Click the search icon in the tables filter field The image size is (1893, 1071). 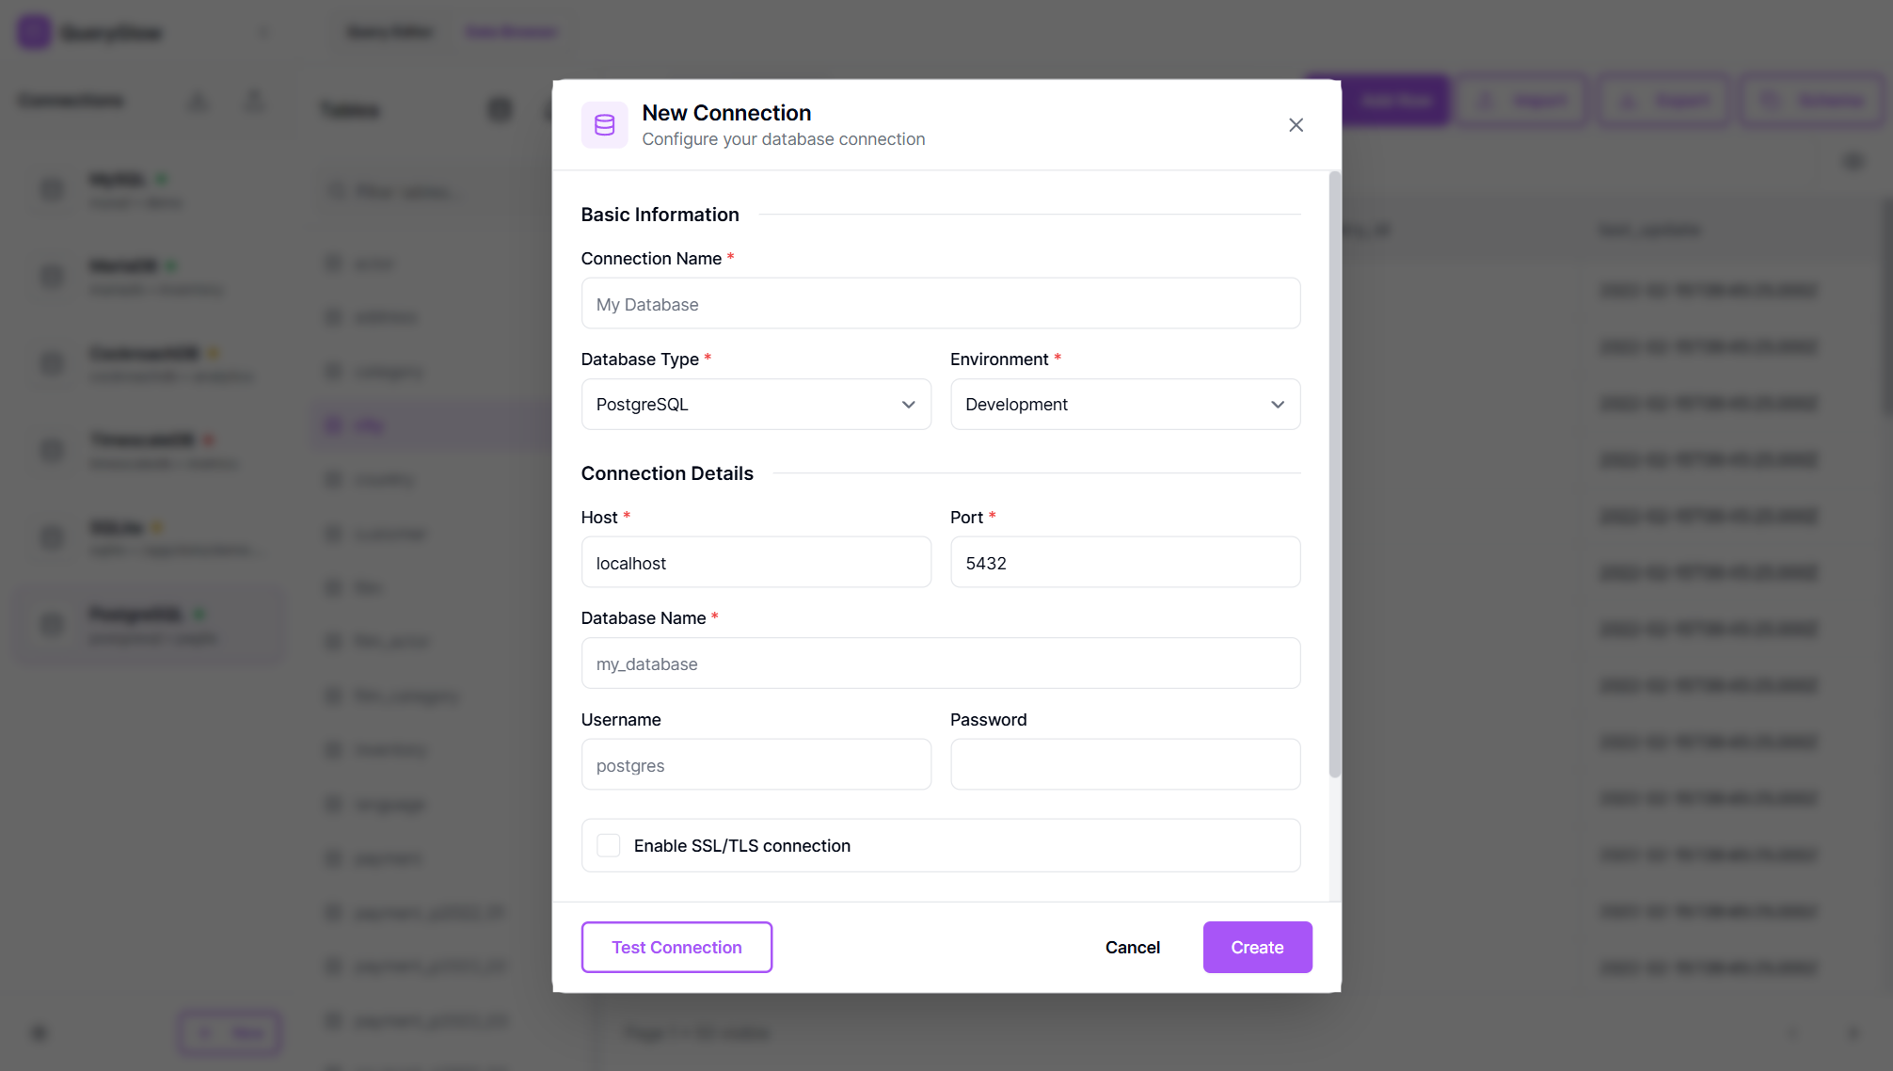[337, 190]
